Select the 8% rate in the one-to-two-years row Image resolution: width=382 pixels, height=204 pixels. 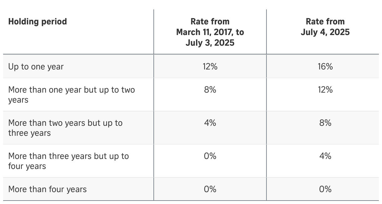[210, 90]
